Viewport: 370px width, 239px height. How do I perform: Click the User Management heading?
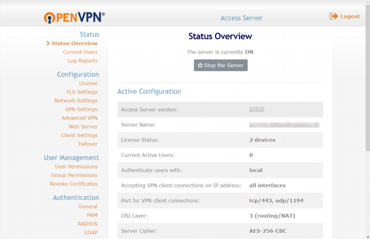72,158
